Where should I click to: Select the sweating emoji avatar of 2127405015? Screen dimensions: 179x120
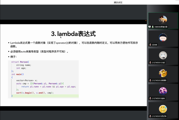tap(163, 109)
